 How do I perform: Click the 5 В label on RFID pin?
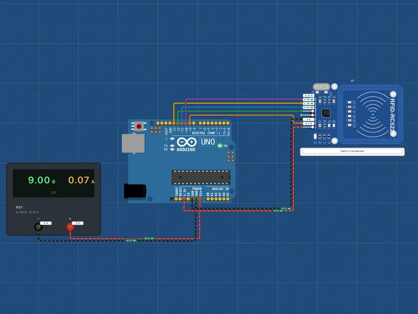[308, 119]
